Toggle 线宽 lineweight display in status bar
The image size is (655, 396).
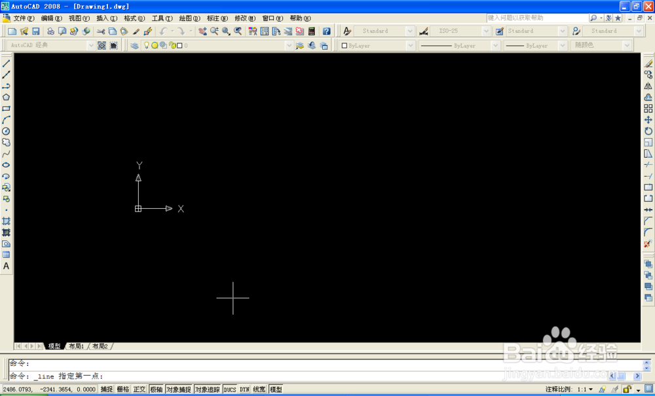[259, 389]
